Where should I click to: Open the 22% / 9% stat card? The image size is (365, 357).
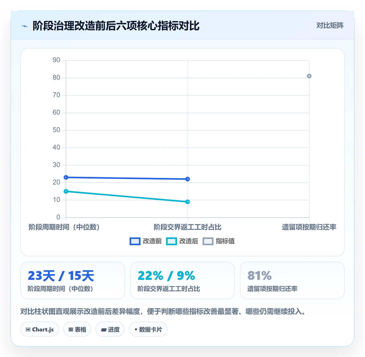182,280
